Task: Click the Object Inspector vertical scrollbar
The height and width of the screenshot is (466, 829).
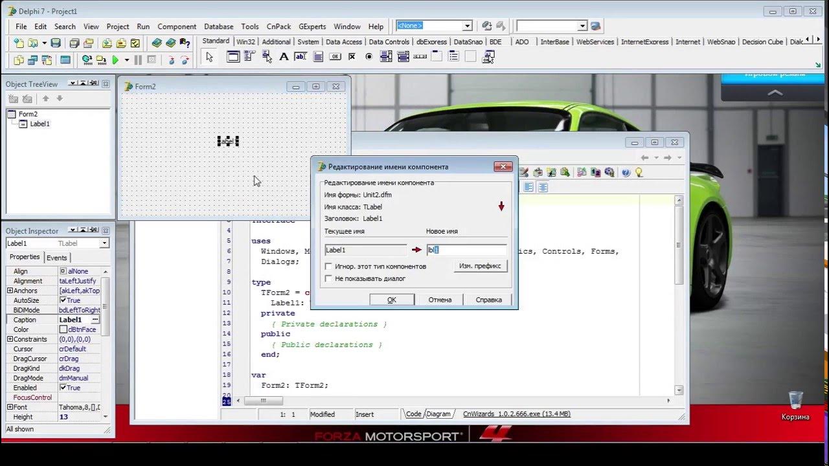Action: click(x=106, y=344)
